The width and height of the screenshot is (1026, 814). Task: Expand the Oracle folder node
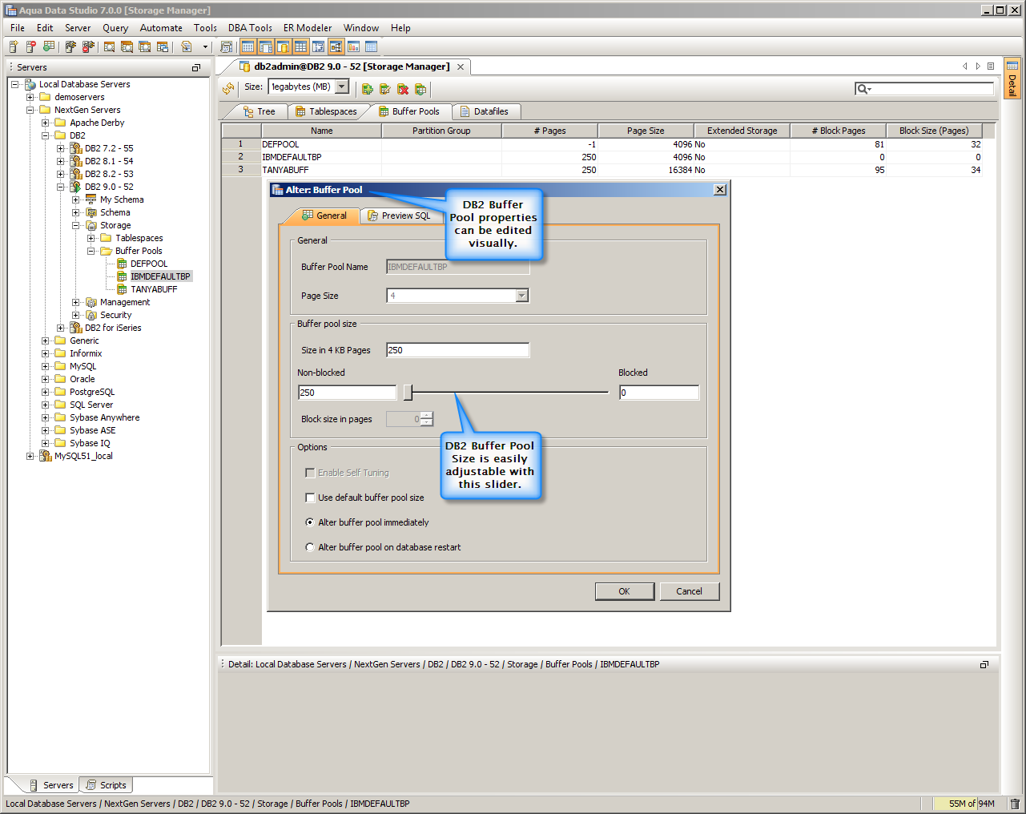46,379
